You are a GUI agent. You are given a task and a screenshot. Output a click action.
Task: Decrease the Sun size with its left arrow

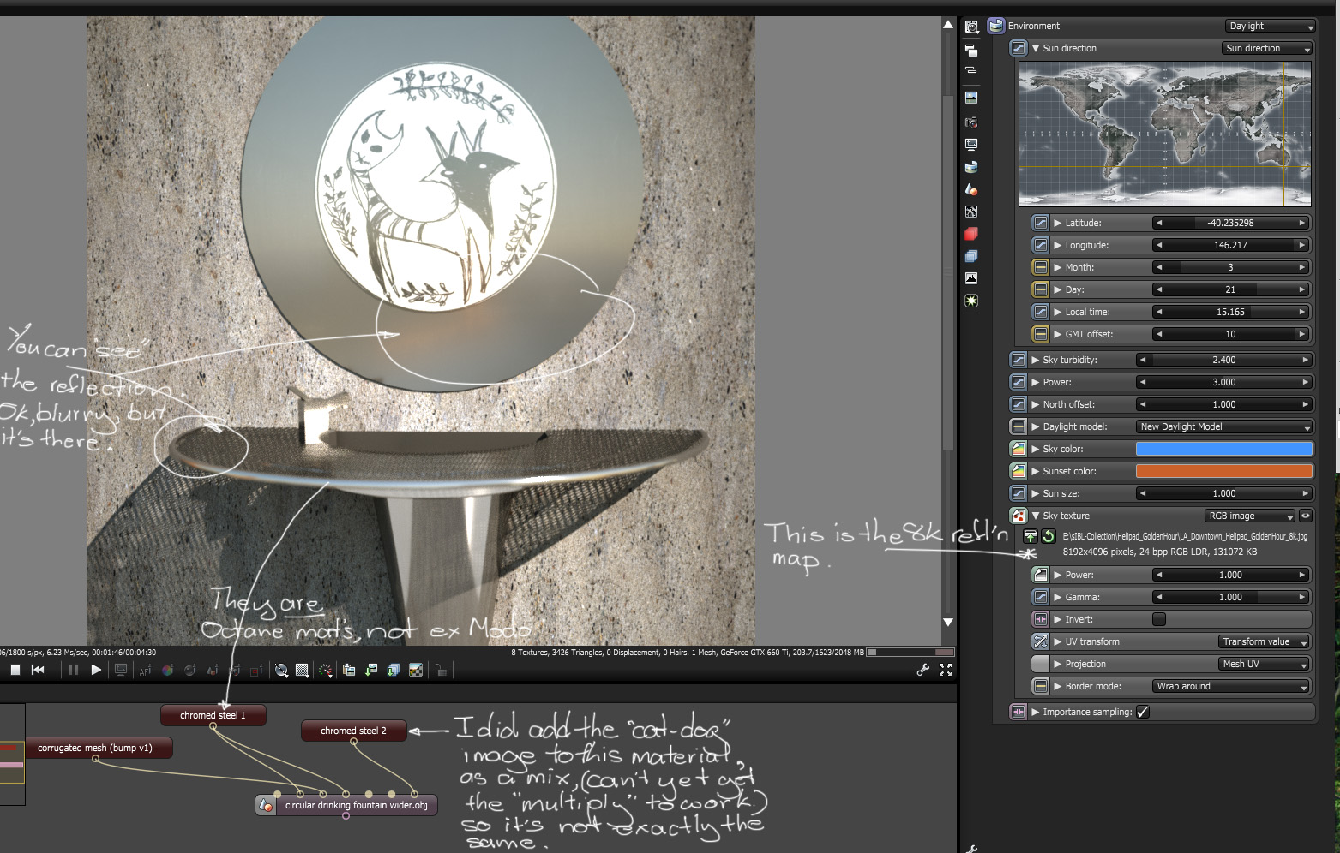click(x=1142, y=493)
